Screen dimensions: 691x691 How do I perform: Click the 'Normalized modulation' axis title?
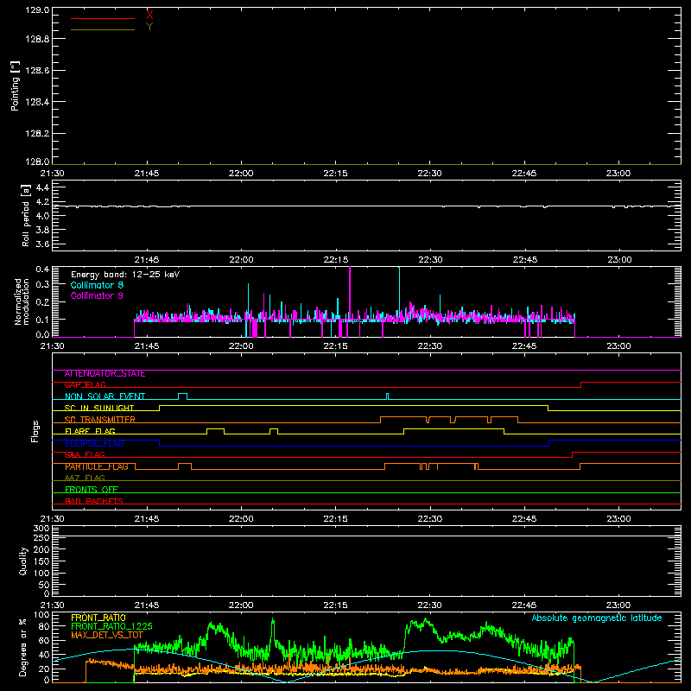point(22,301)
